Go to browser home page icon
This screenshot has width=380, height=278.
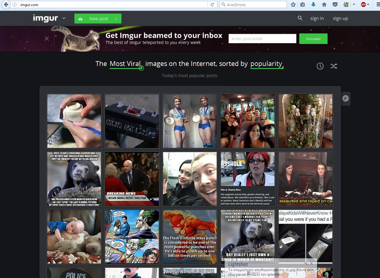(x=324, y=5)
